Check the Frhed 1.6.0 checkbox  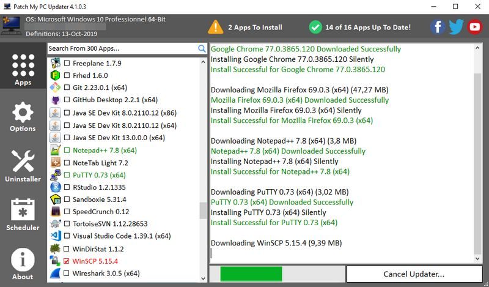tap(67, 75)
